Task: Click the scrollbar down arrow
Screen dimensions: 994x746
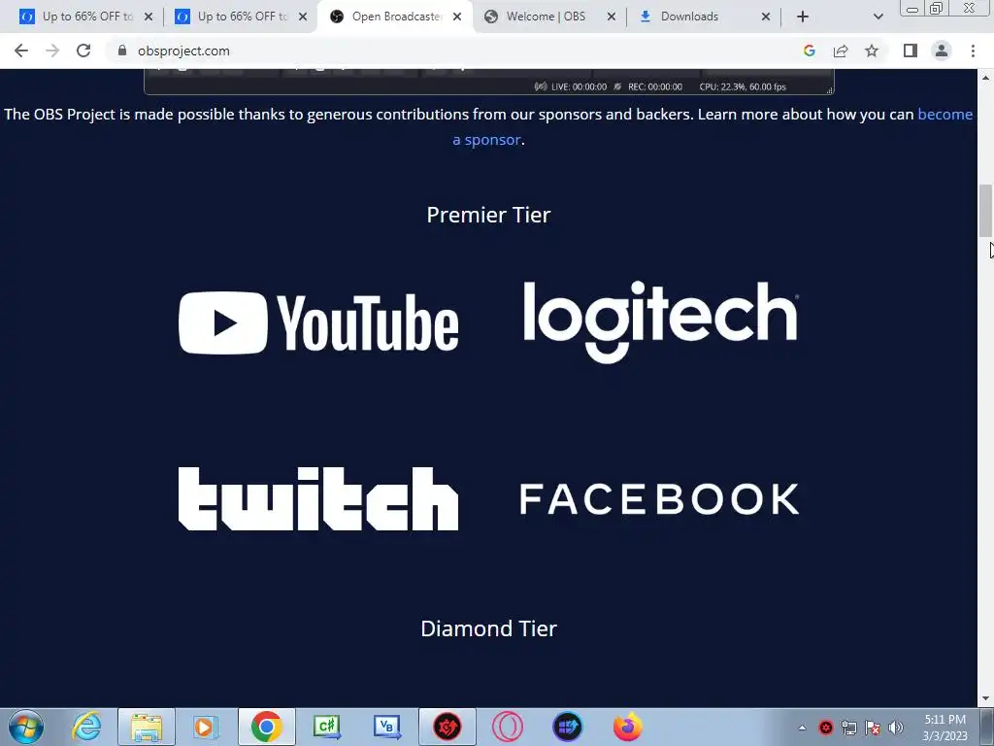Action: pos(986,698)
